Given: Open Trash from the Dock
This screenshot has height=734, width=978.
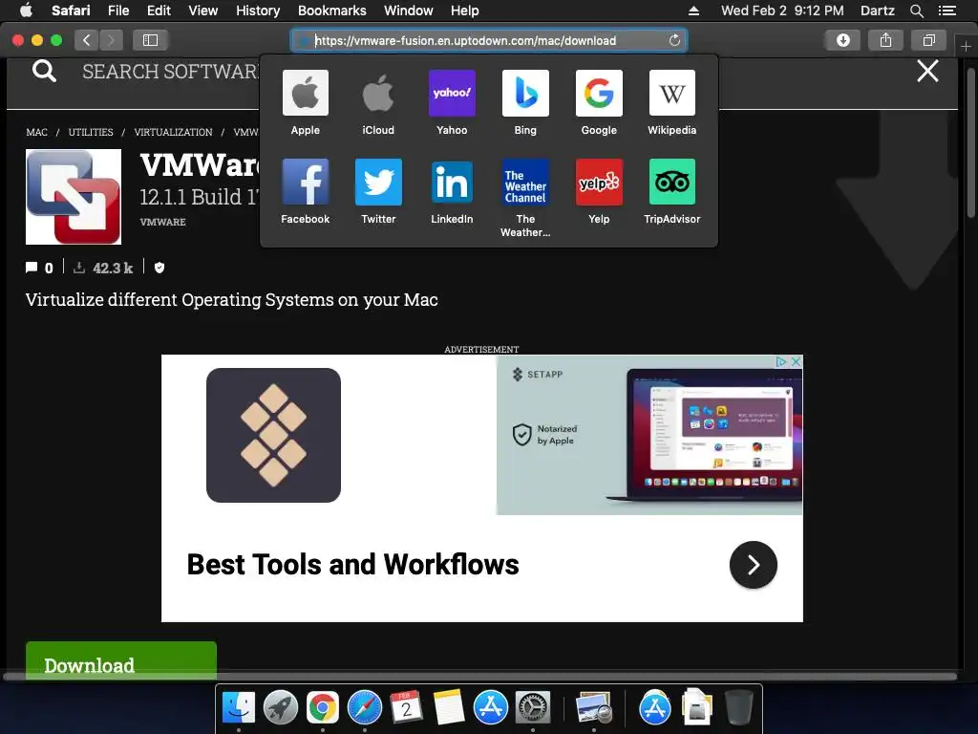Looking at the screenshot, I should pyautogui.click(x=739, y=707).
